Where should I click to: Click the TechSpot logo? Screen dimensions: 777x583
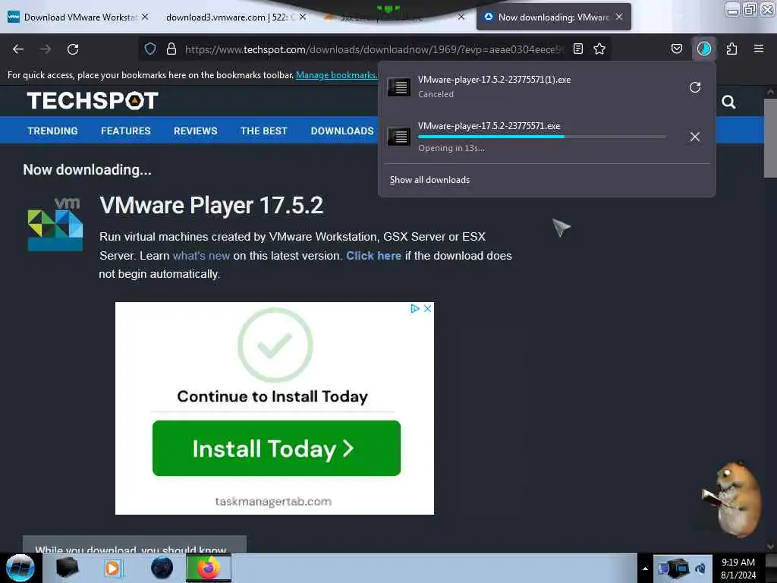(93, 101)
